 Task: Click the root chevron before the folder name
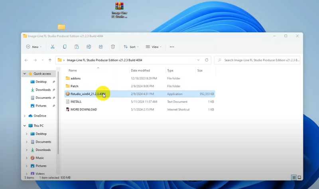[x=64, y=60]
